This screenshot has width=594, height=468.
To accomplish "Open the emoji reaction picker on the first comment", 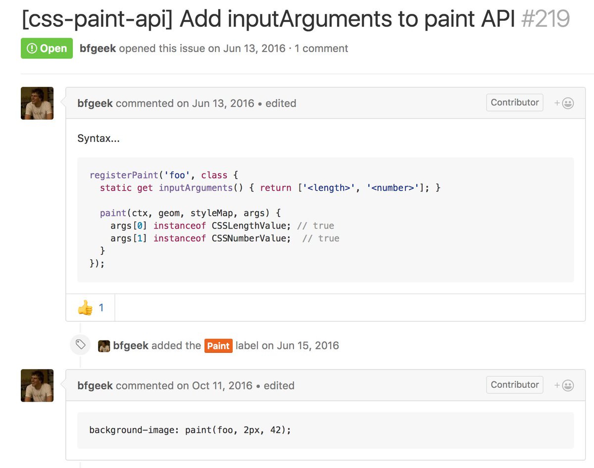I will coord(567,102).
